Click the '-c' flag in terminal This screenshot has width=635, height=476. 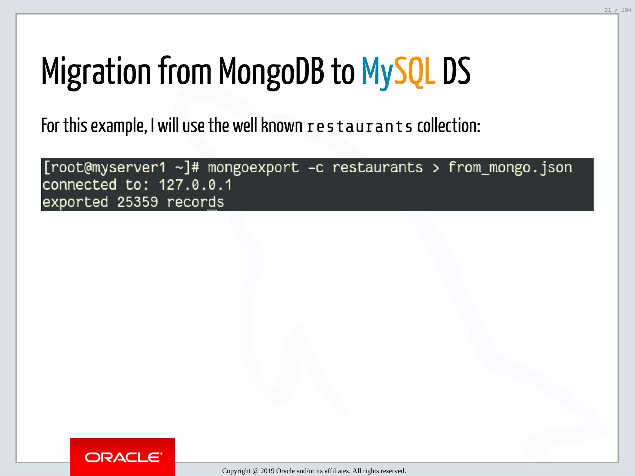316,168
